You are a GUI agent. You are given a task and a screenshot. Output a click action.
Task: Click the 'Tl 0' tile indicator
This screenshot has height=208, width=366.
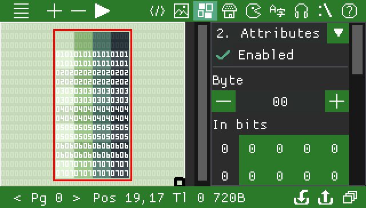tap(188, 198)
